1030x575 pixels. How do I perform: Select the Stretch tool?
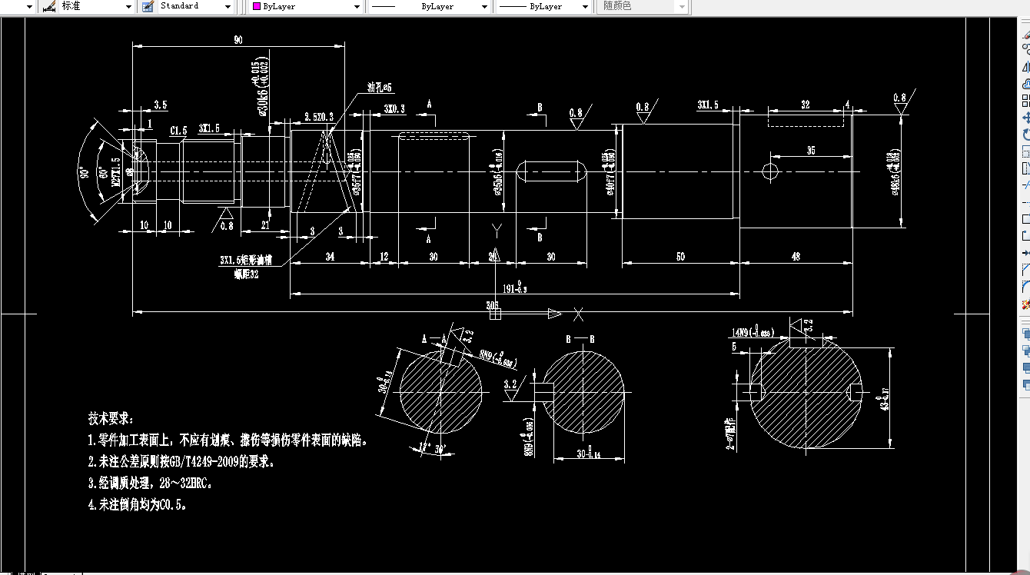coord(1025,168)
